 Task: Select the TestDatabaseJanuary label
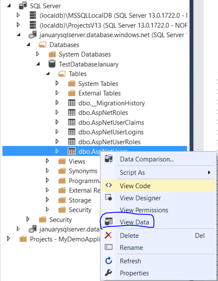point(88,64)
